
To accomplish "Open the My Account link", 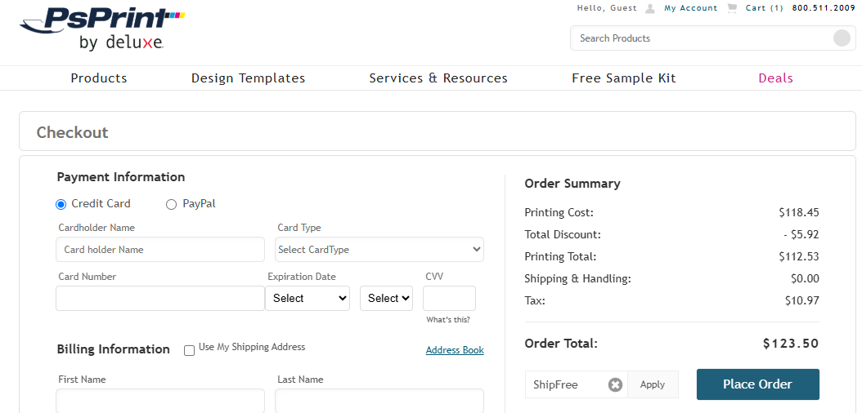I will pyautogui.click(x=690, y=8).
